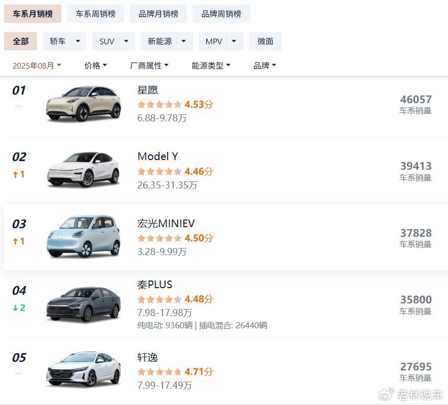Open the 车系周销榜 tab

pos(95,14)
